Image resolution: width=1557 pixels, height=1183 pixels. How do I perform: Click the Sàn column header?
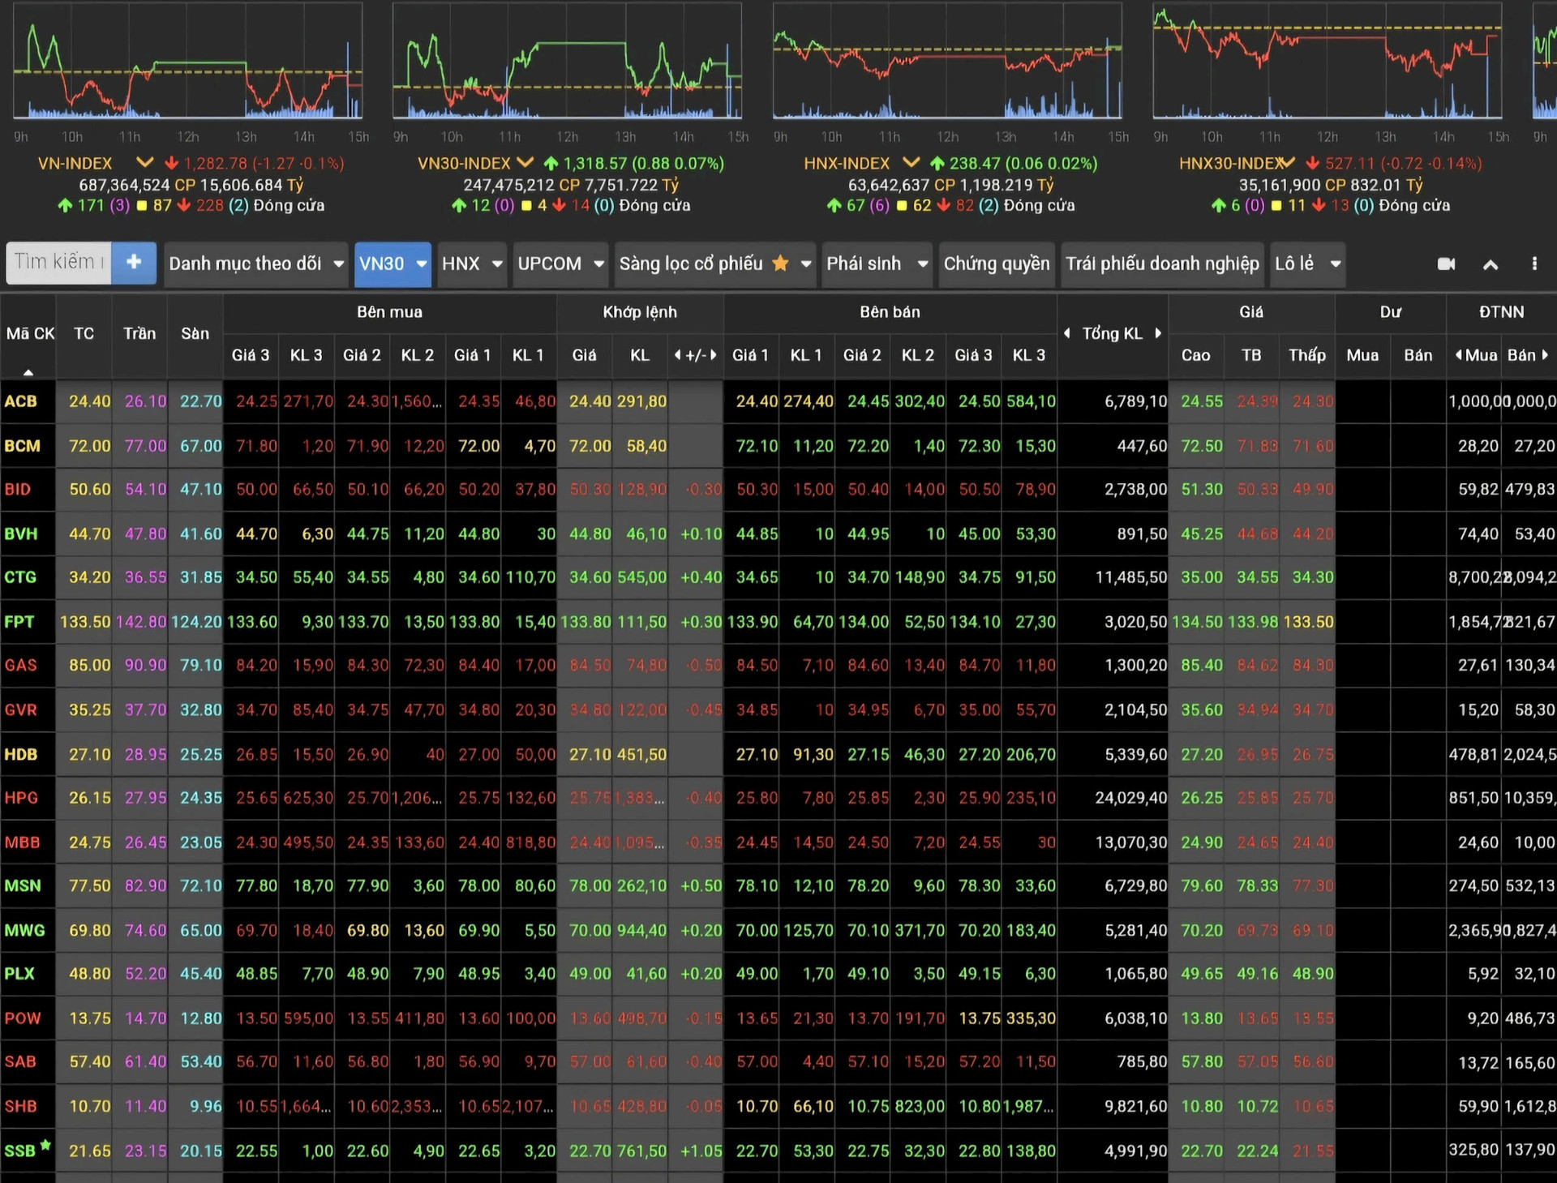(195, 334)
